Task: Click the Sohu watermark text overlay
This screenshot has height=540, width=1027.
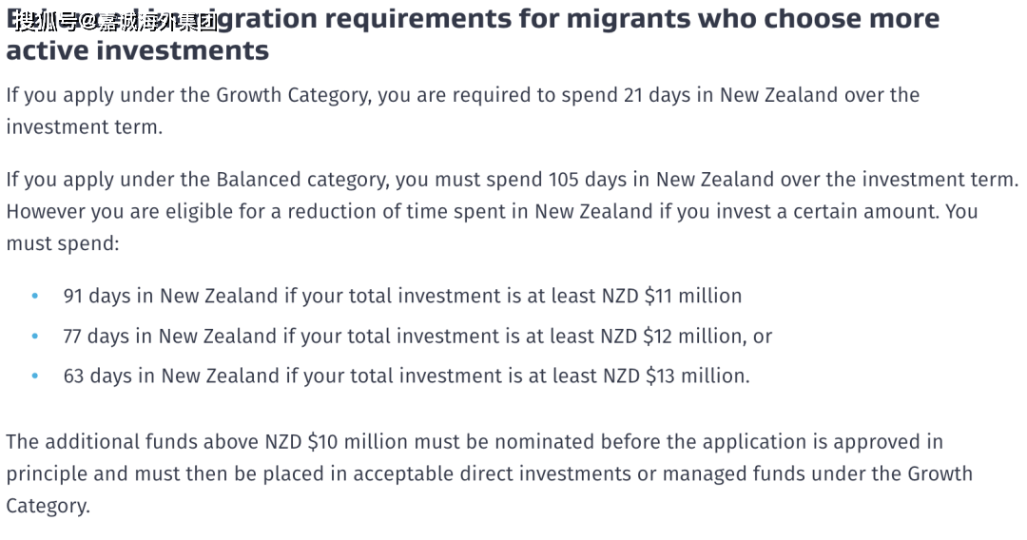Action: pyautogui.click(x=116, y=23)
